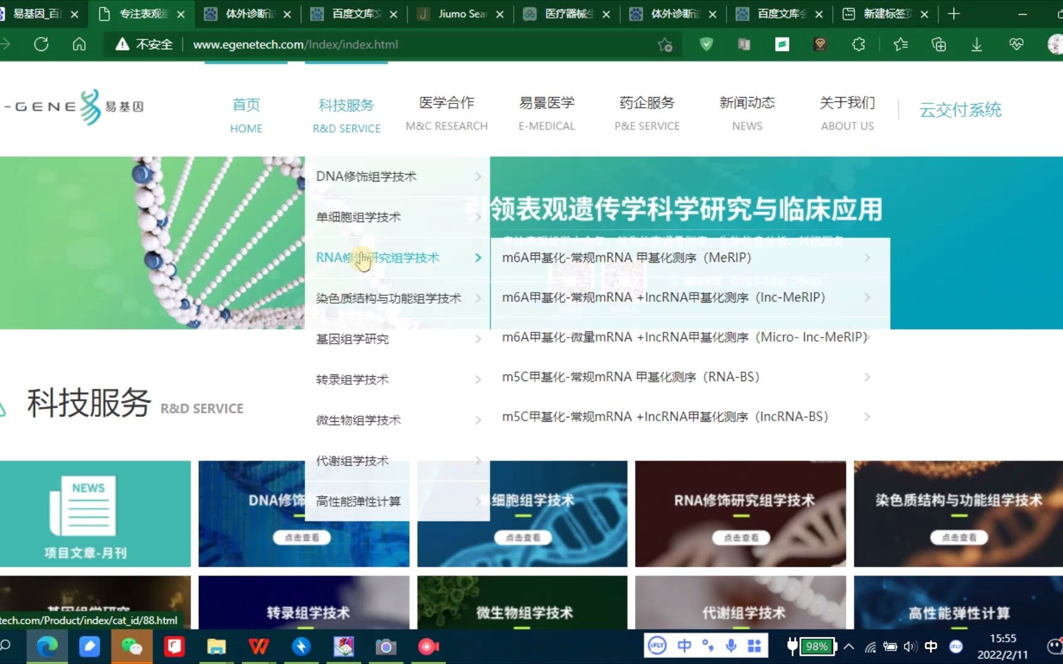This screenshot has height=664, width=1063.
Task: Show hidden tray icons caret
Action: point(849,646)
